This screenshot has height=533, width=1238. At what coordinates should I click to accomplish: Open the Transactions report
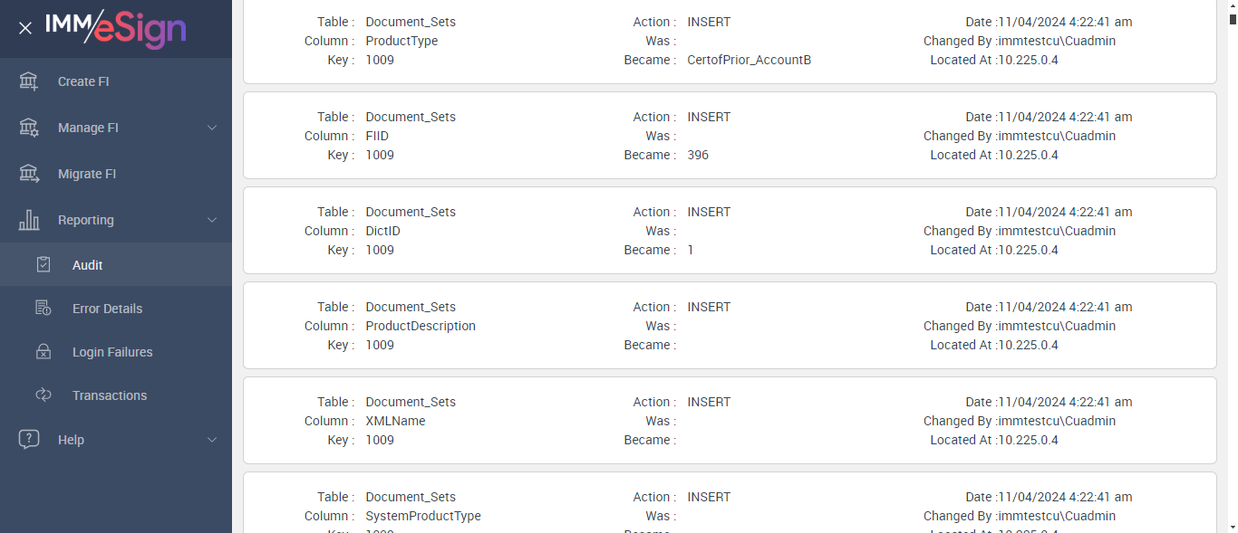click(x=110, y=395)
